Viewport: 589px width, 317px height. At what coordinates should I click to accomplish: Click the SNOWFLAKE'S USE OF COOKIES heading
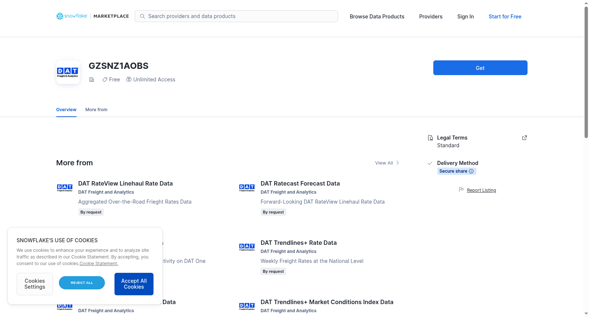coord(57,240)
